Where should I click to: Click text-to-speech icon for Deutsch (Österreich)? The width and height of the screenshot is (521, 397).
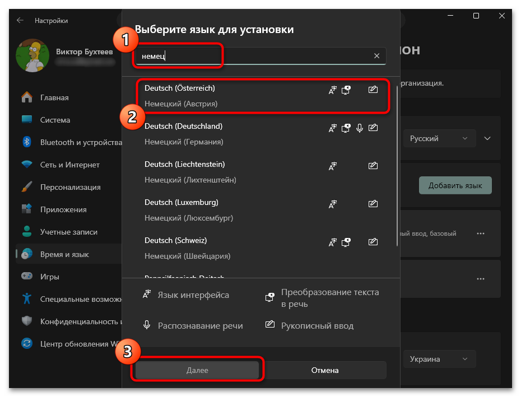pos(346,90)
